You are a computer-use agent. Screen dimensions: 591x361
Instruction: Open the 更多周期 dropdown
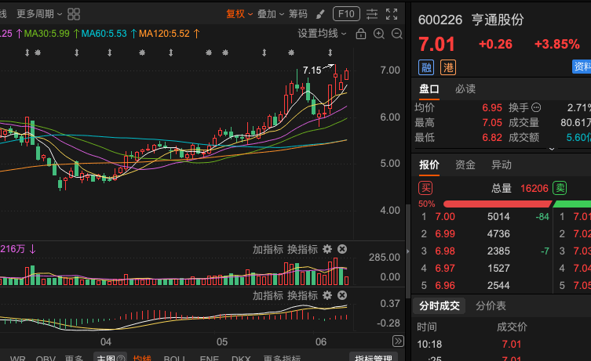(x=39, y=14)
